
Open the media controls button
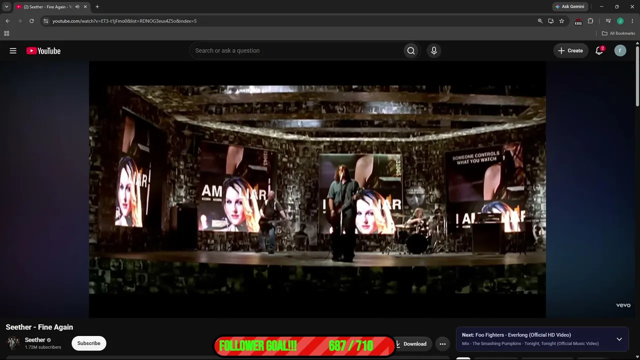(x=608, y=21)
